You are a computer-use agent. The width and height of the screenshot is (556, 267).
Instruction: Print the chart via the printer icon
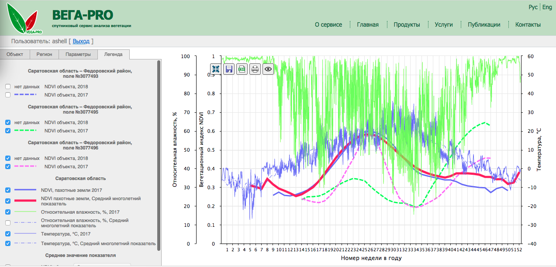(255, 69)
